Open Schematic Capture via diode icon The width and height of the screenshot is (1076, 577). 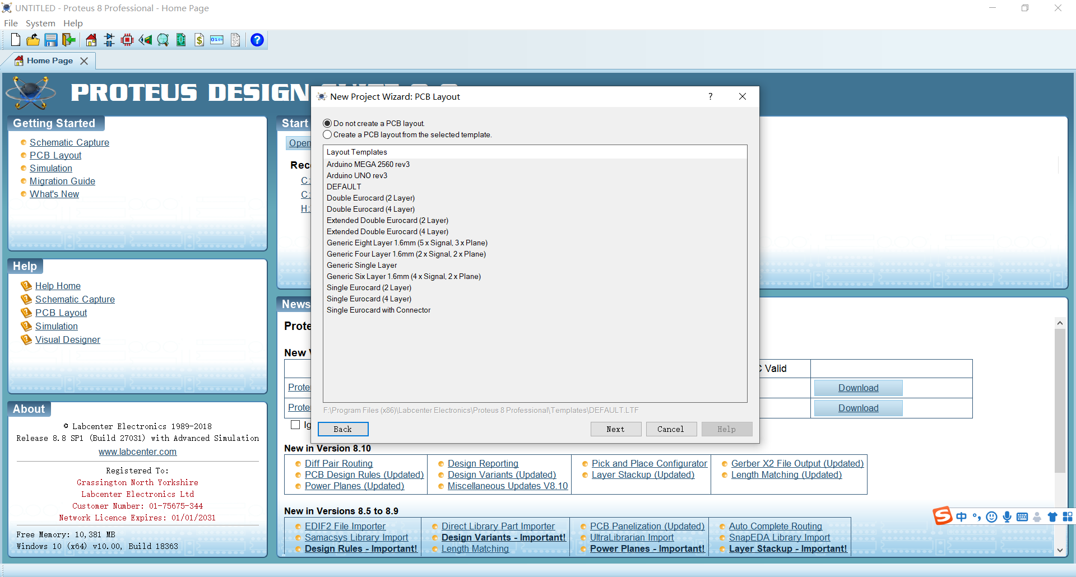point(109,40)
